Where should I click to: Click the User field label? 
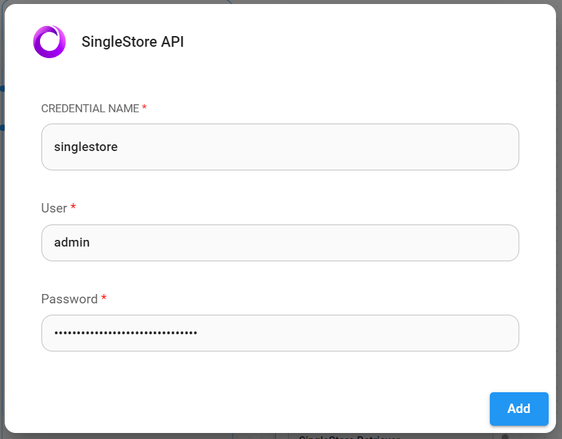point(54,208)
